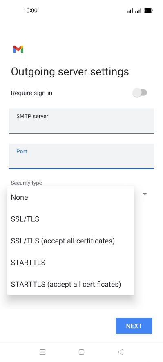Go home with square navigation icon
This screenshot has width=163, height=362.
tap(81, 352)
